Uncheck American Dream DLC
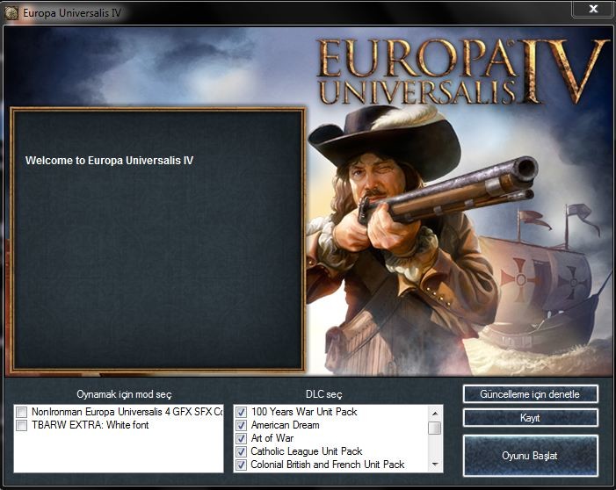 pyautogui.click(x=241, y=425)
